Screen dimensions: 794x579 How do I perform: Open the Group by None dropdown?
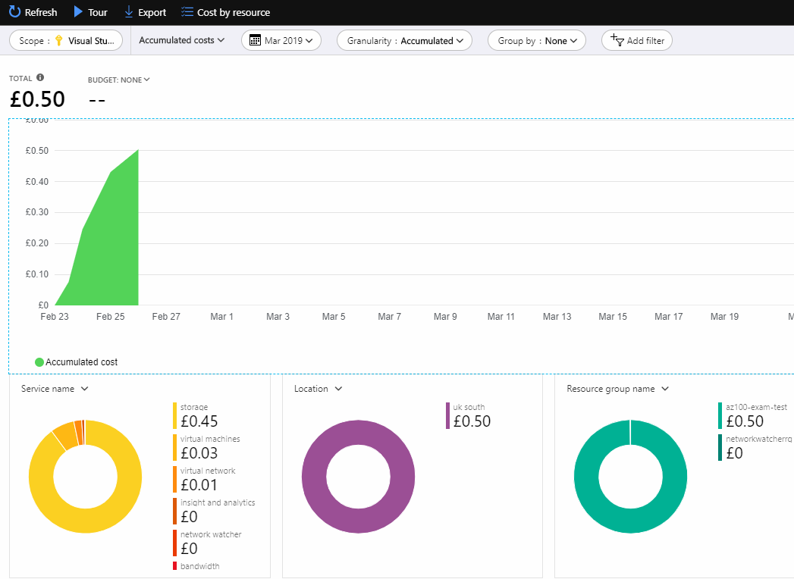(537, 41)
